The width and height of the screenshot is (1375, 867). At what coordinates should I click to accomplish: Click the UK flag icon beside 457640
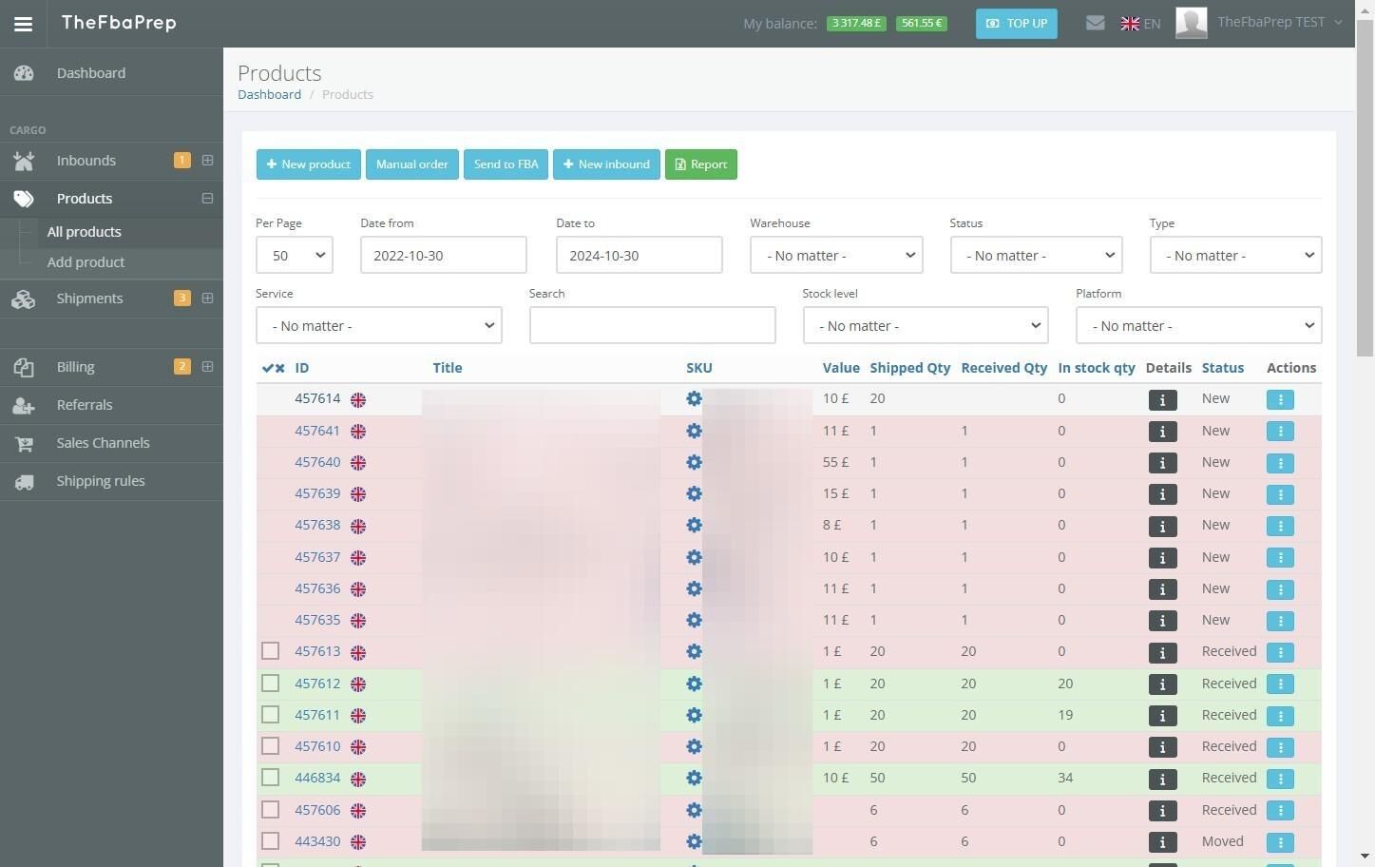pyautogui.click(x=358, y=463)
